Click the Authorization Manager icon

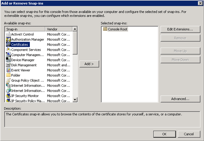point(8,39)
